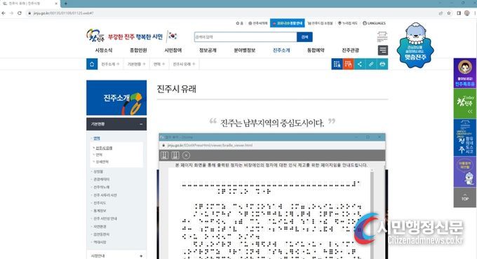Click the site search input field
The width and height of the screenshot is (477, 259).
point(246,37)
